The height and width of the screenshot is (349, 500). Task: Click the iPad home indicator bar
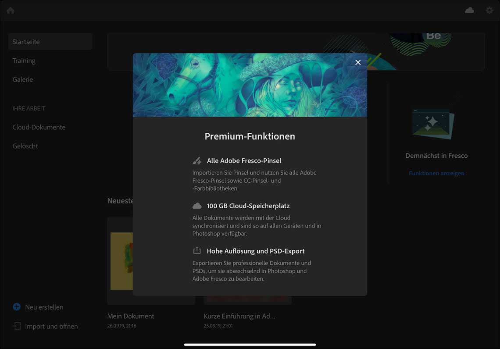coord(250,345)
